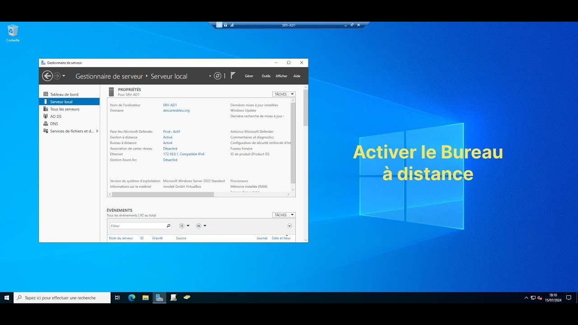Open the notifications flag
Screen dimensions: 578x325
(233, 75)
